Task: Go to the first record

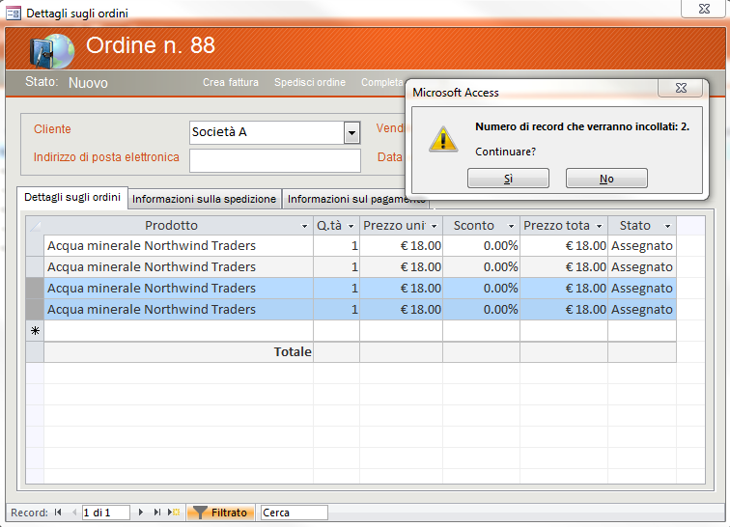Action: (x=58, y=513)
